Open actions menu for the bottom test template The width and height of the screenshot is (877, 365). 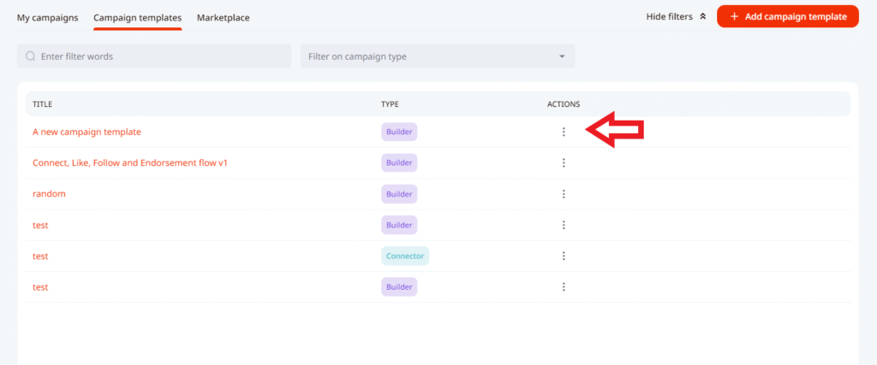coord(564,287)
